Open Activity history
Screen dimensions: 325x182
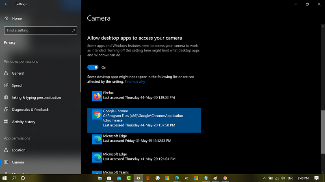tap(24, 122)
